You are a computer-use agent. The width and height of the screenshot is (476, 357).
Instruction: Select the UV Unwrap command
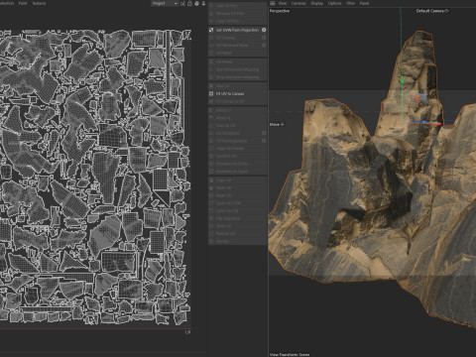coord(237,38)
